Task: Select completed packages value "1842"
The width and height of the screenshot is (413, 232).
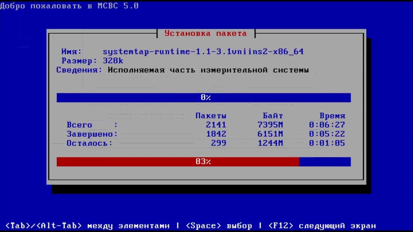Action: point(216,134)
